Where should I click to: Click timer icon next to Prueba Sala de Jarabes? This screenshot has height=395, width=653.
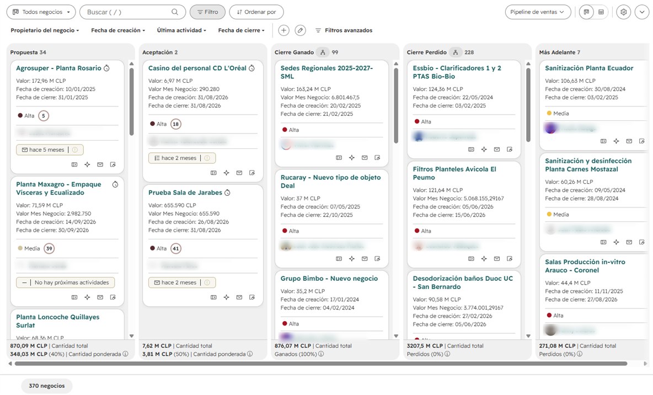pos(227,193)
